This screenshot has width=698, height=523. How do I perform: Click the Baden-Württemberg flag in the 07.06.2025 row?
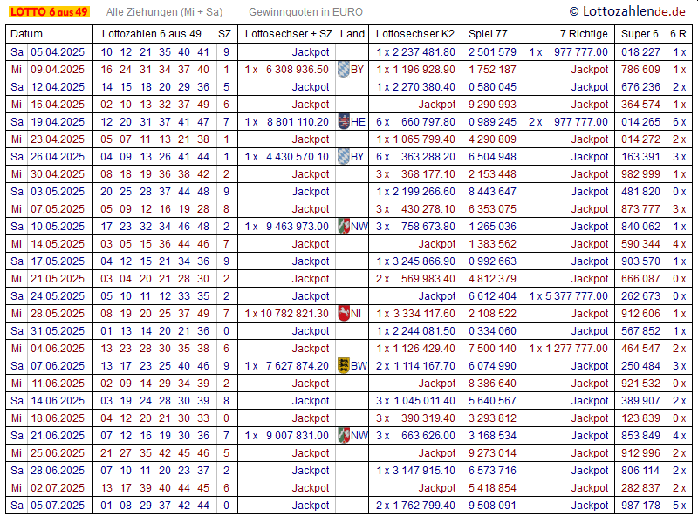344,366
